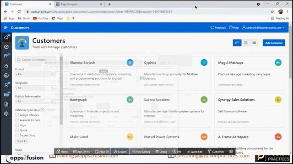Check the Analyst Interview checkbox
Viewport: 293px width, 164px height.
click(x=17, y=115)
